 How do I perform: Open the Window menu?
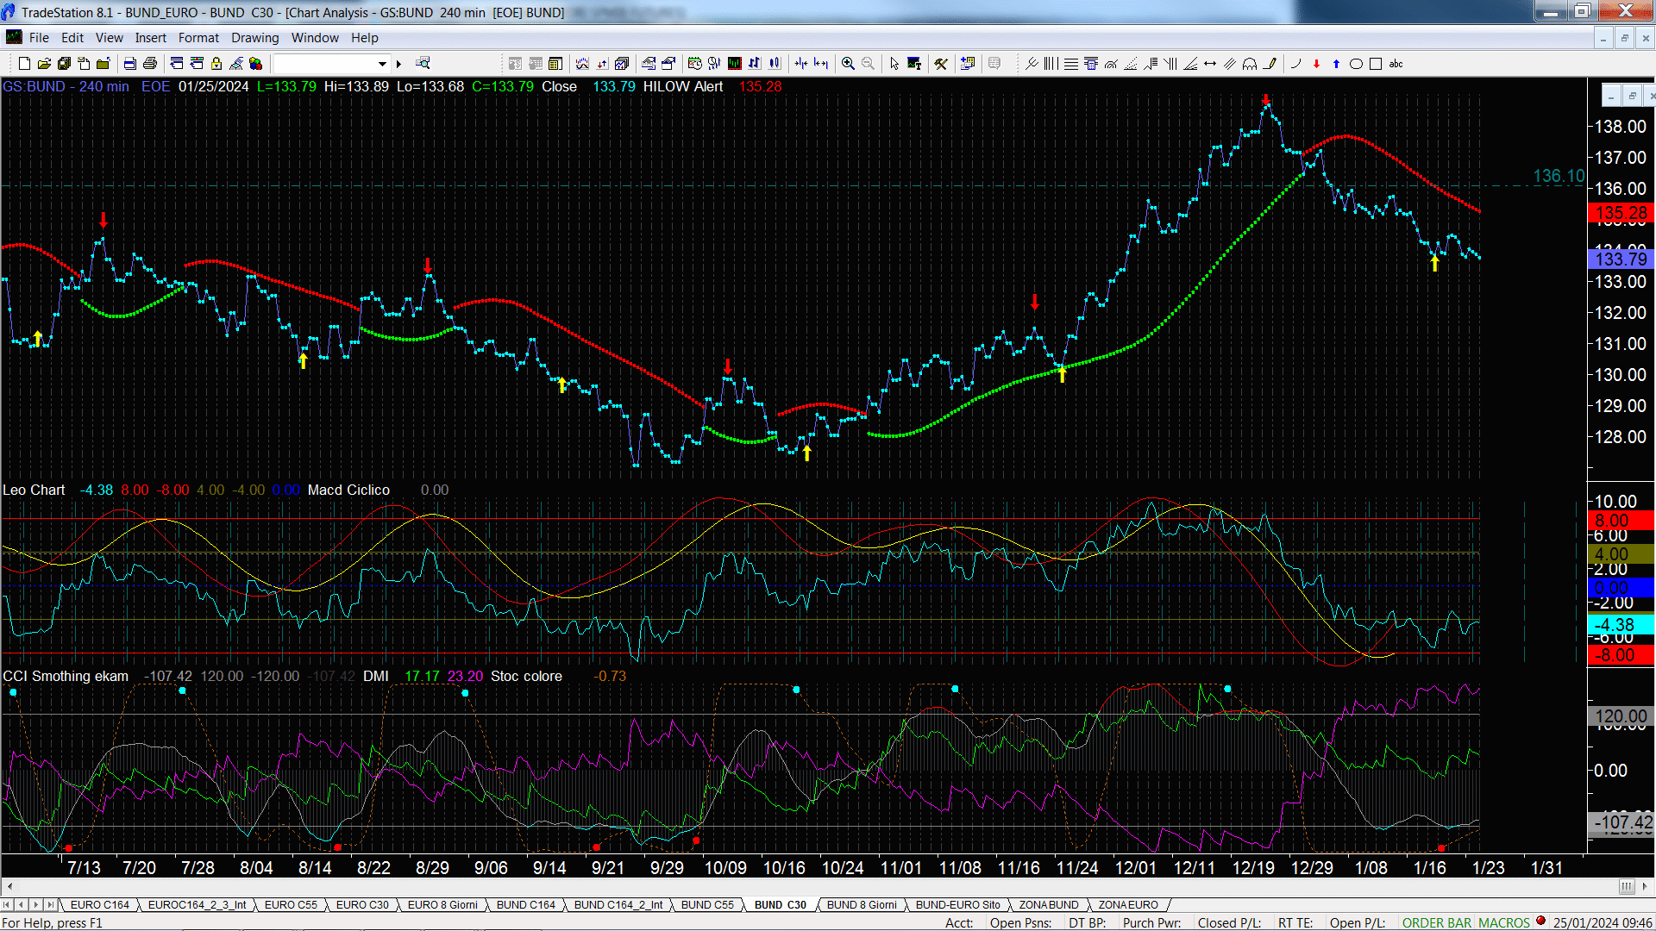[x=315, y=38]
